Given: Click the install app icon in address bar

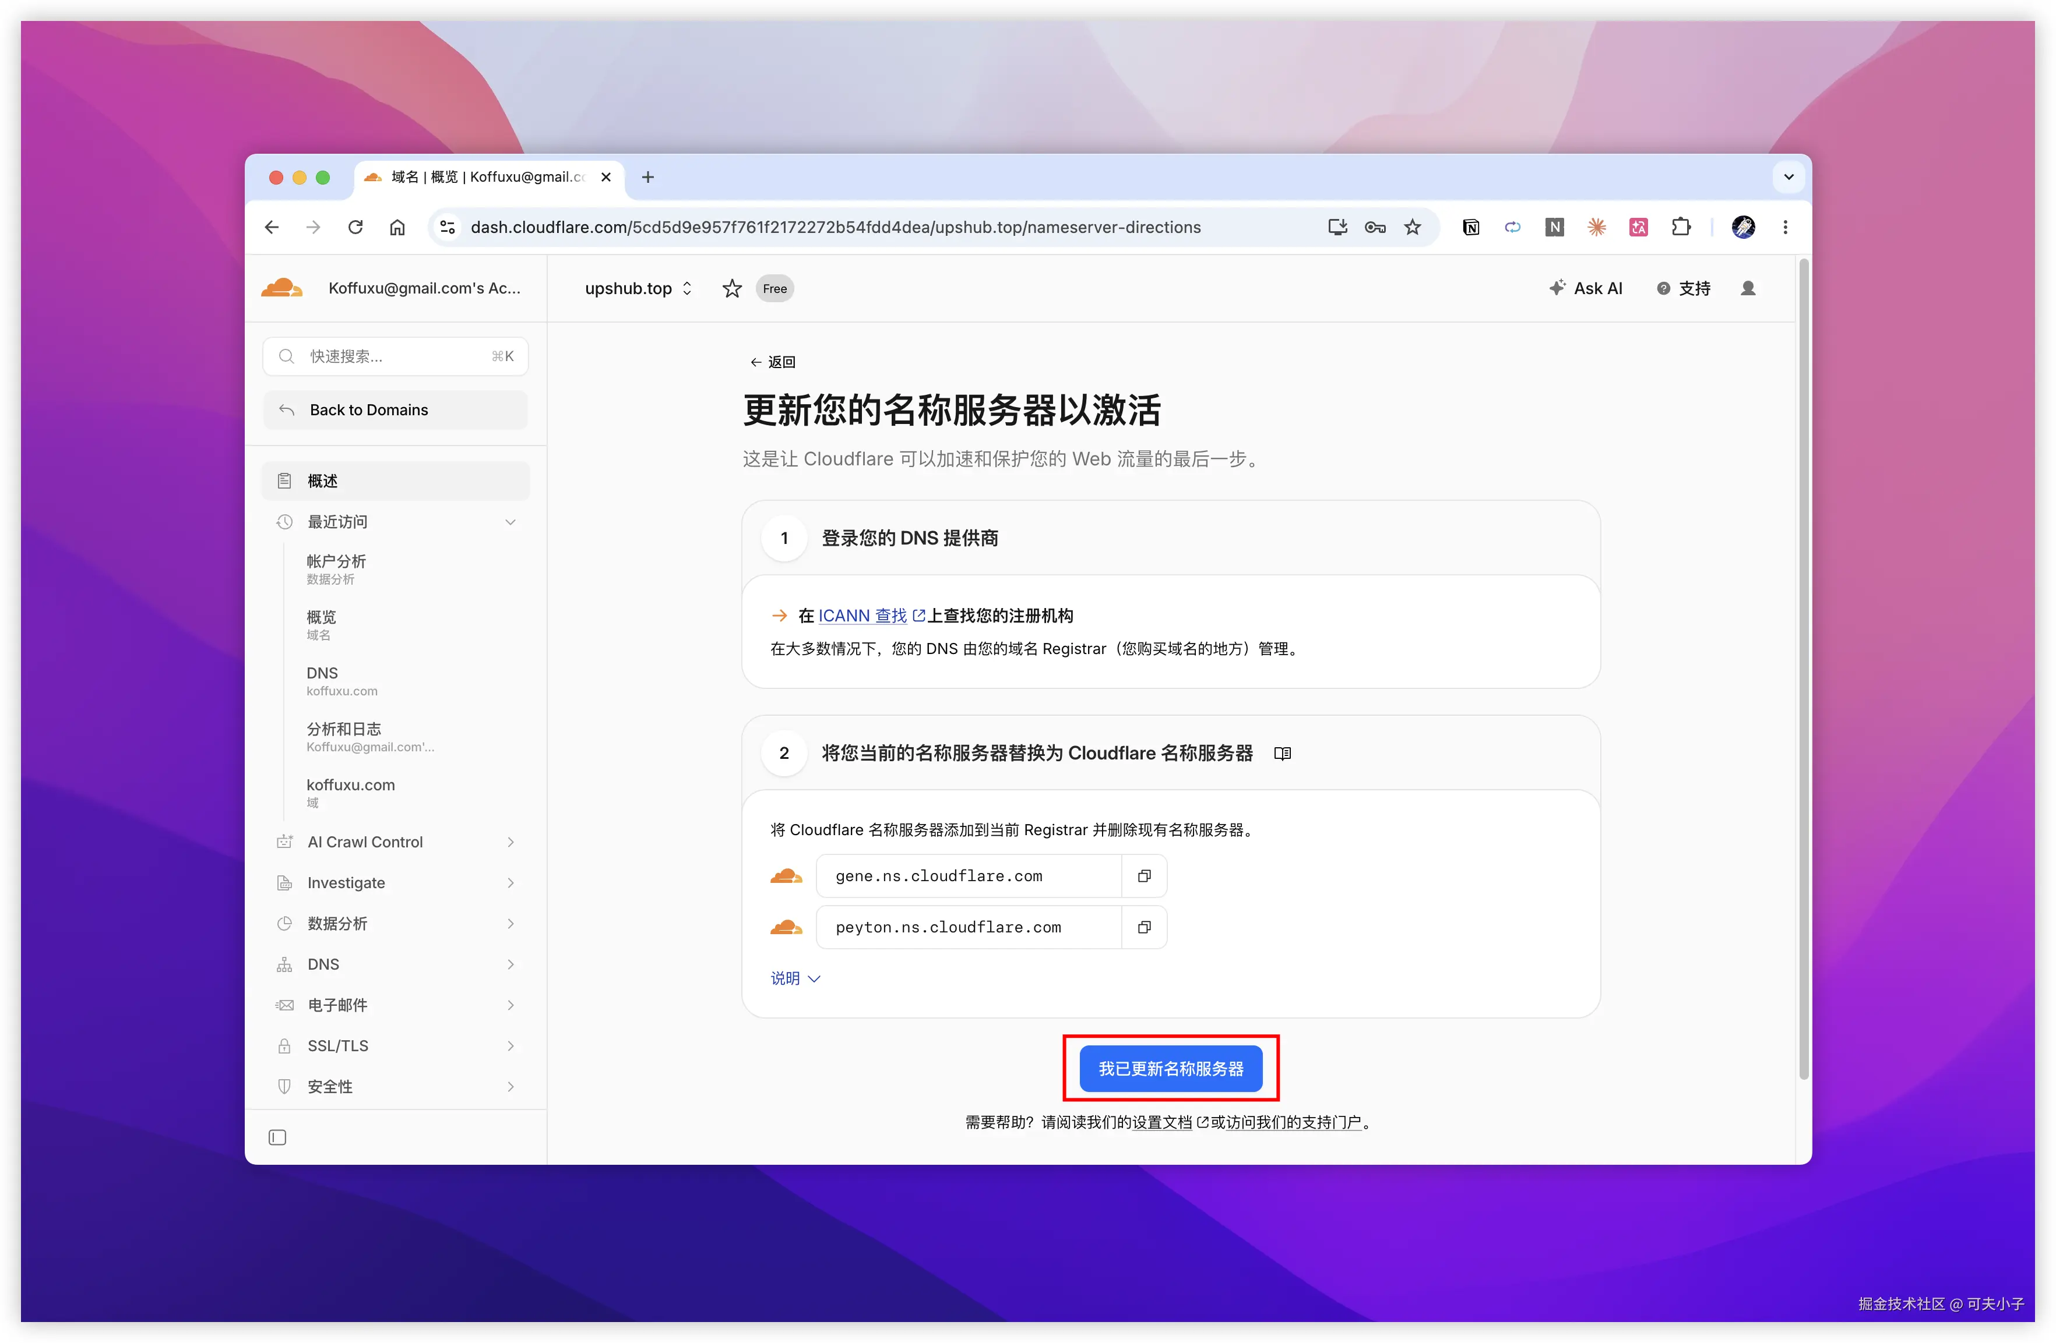Looking at the screenshot, I should [x=1337, y=227].
